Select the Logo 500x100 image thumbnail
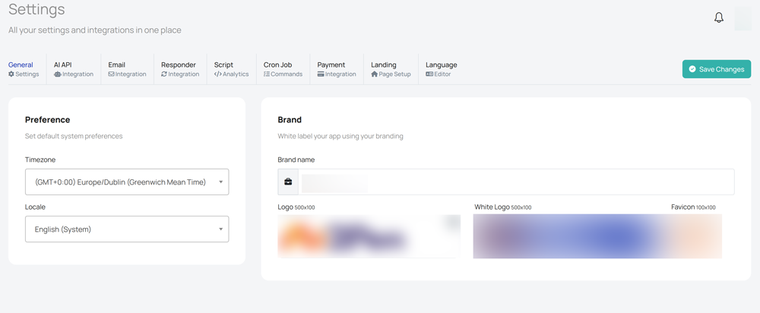 point(369,236)
